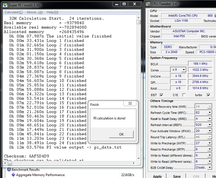Click the Cores 1522.3 MHz value
The height and width of the screenshot is (178, 216).
(200, 70)
